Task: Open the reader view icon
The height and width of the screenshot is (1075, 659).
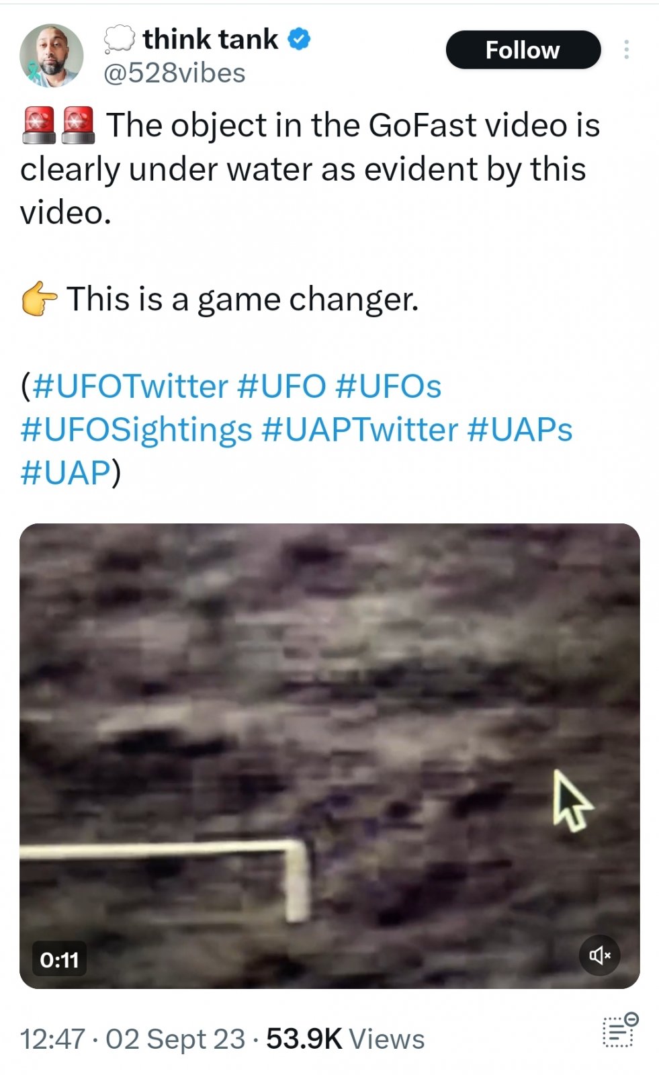Action: [619, 1031]
